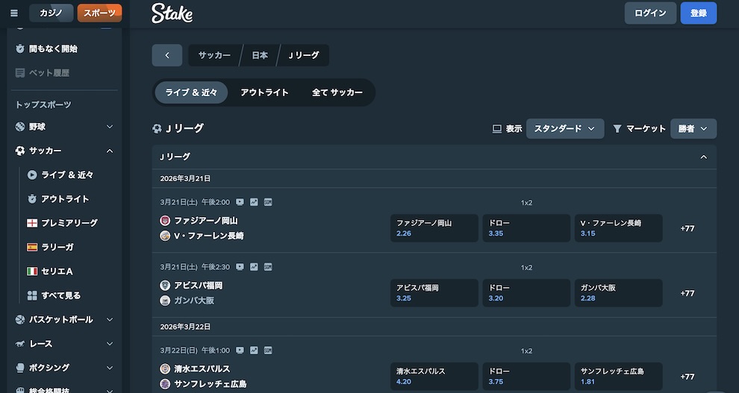Collapse the Jリーグ matches panel
739x393 pixels.
[704, 157]
